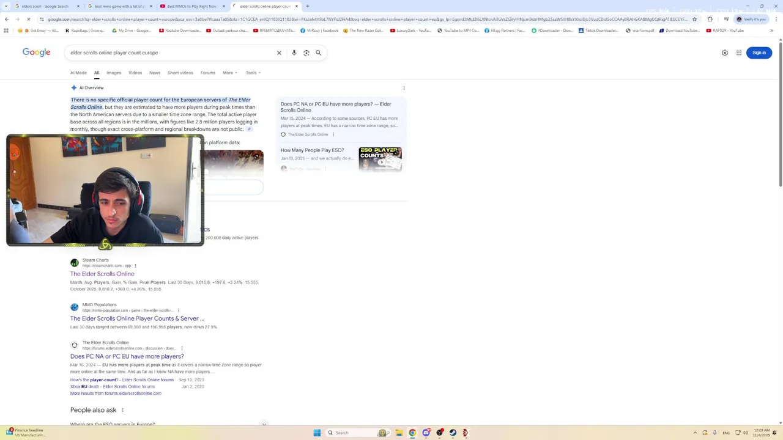This screenshot has height=440, width=783.
Task: Click the Google search input field
Action: [171, 53]
